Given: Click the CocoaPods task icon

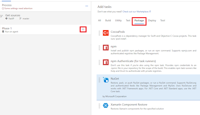Looking at the screenshot, I should click(106, 33).
